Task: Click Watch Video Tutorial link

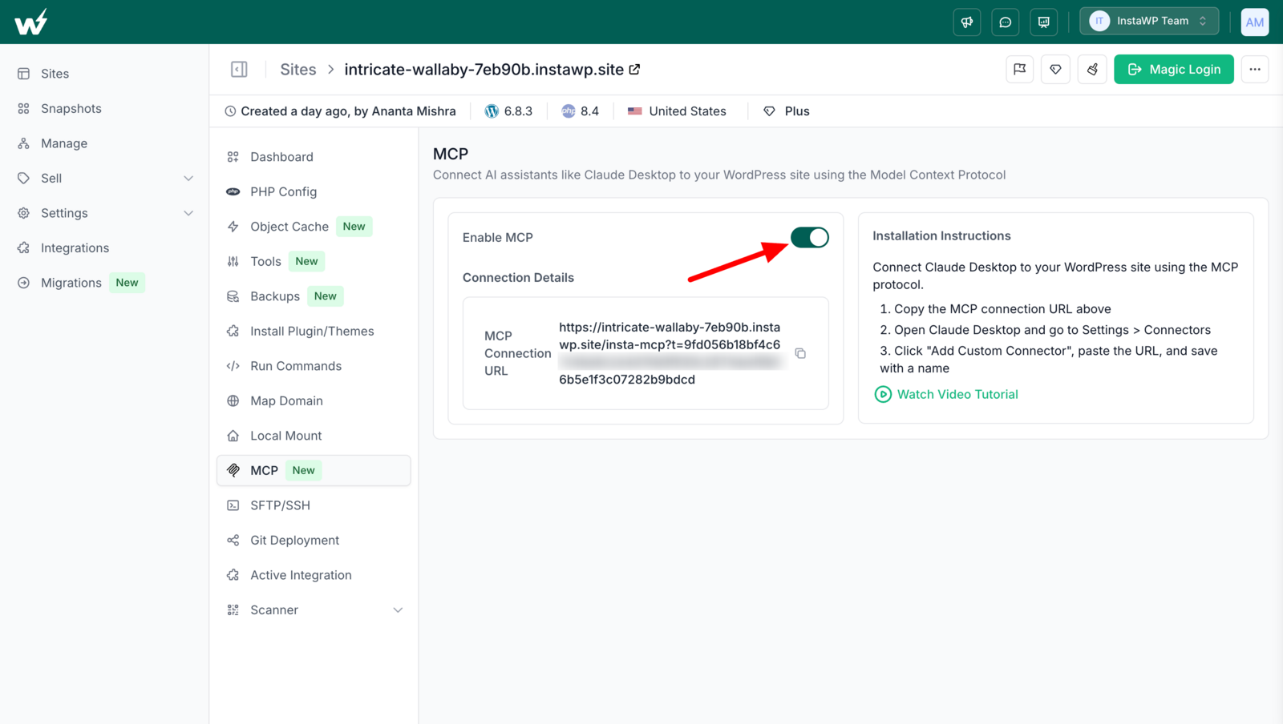Action: pos(957,394)
